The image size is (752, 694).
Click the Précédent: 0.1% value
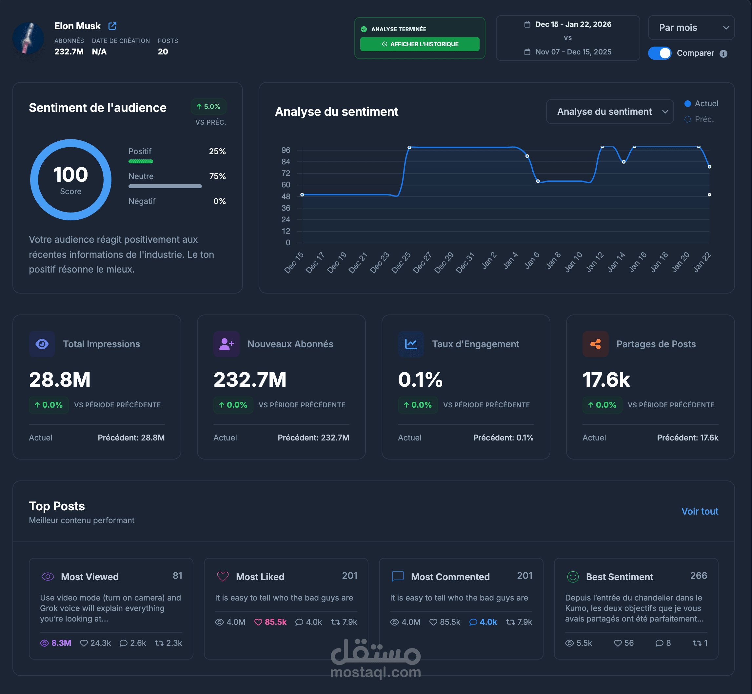click(503, 438)
